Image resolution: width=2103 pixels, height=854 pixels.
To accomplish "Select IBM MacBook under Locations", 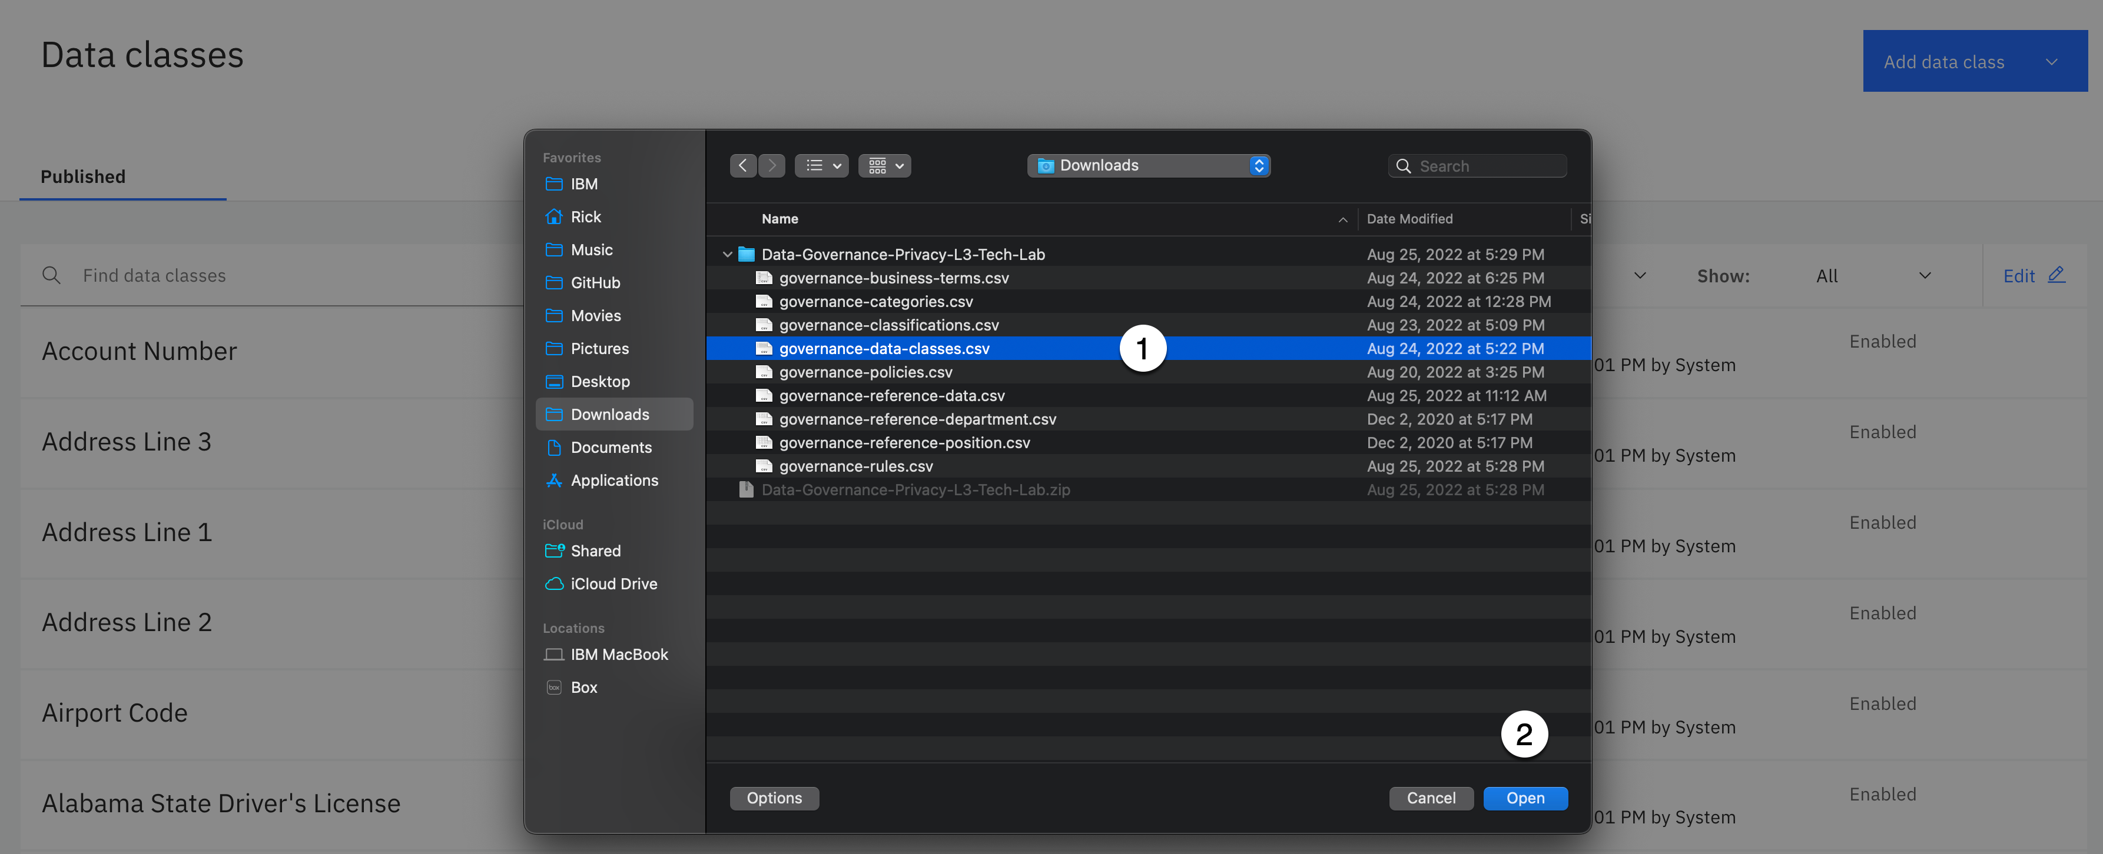I will pos(618,655).
